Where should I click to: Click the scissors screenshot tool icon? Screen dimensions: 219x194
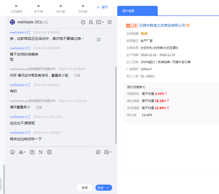pyautogui.click(x=21, y=152)
